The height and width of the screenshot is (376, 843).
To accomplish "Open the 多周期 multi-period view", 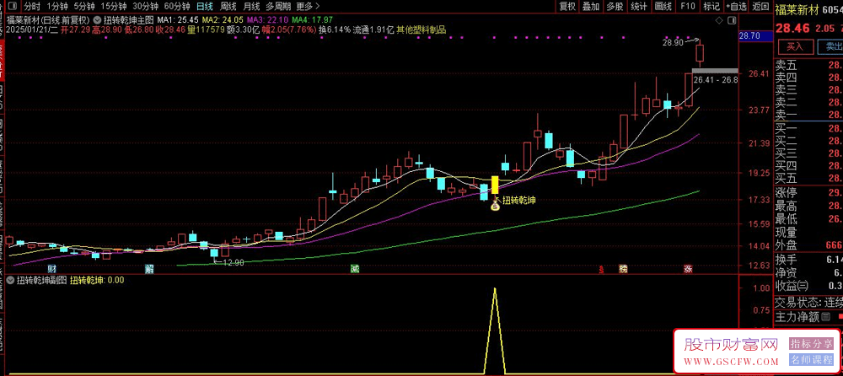I will (x=278, y=7).
